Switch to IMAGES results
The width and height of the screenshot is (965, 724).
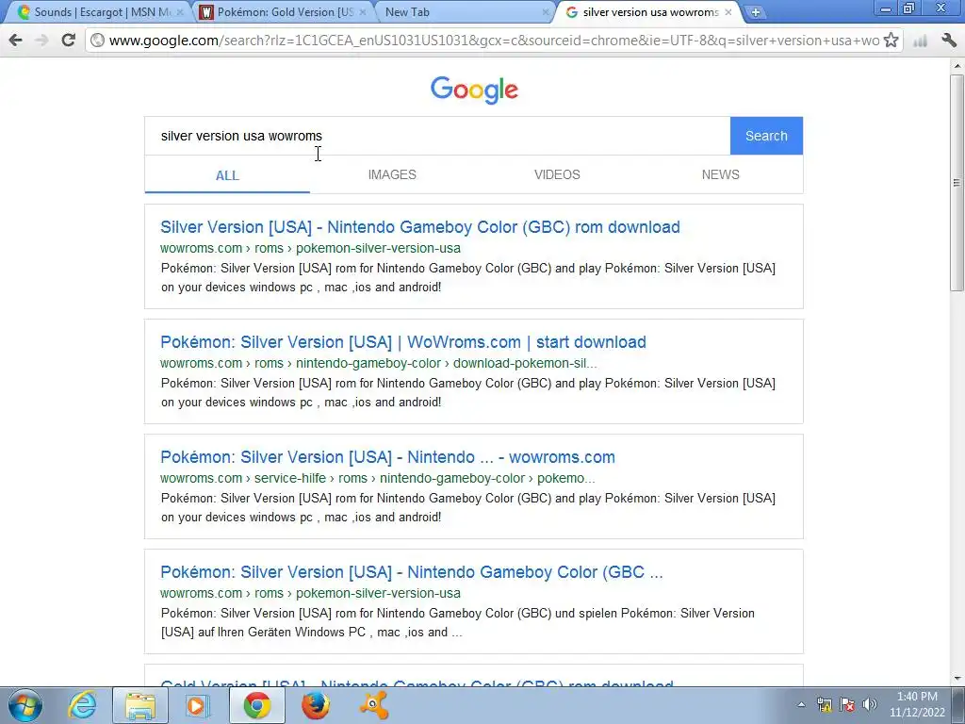pos(392,174)
